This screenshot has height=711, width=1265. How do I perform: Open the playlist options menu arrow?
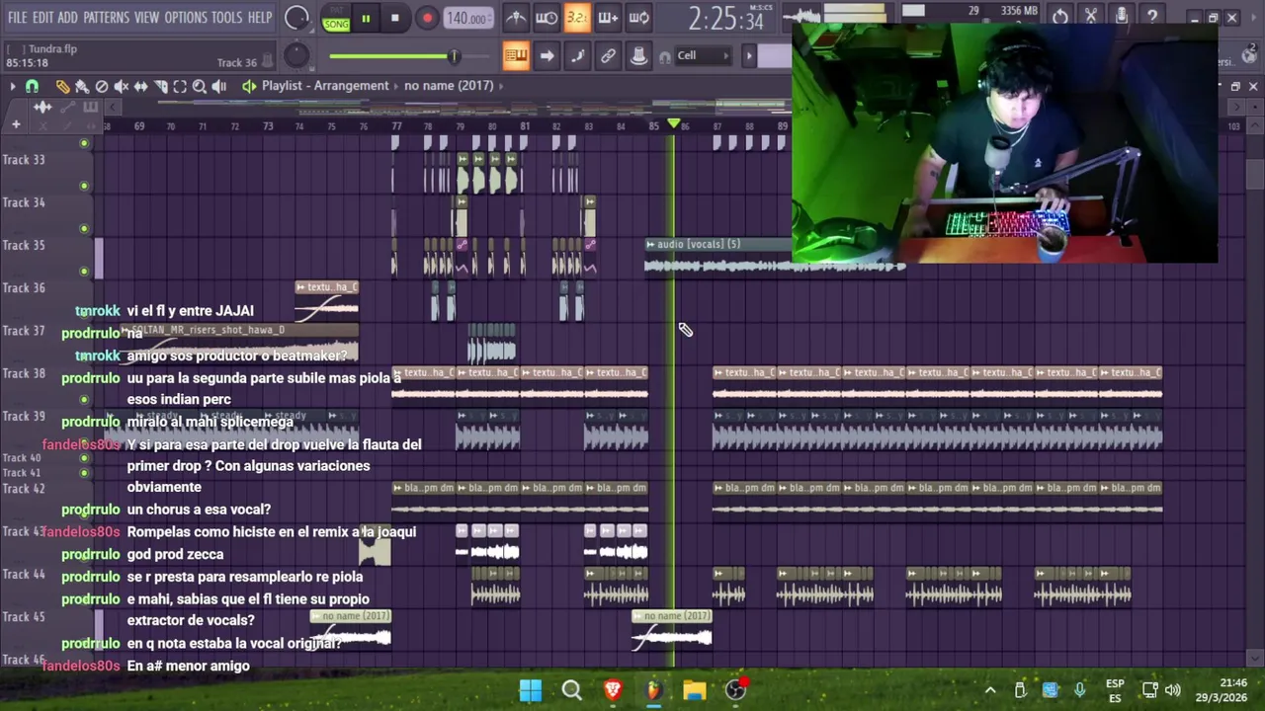tap(13, 87)
